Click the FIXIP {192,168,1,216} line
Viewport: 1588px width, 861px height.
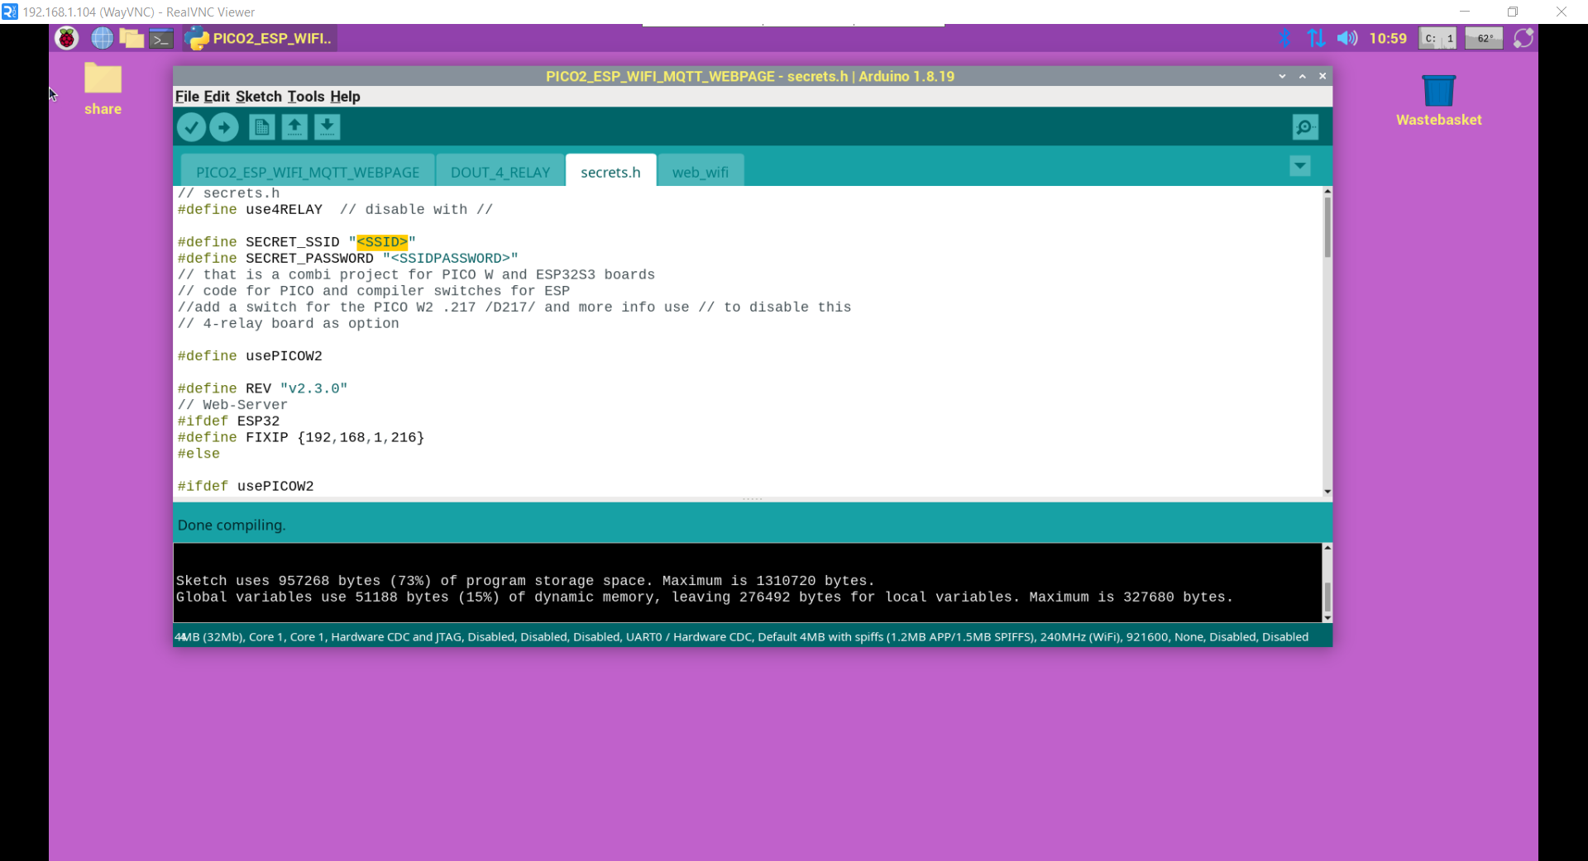(x=301, y=437)
